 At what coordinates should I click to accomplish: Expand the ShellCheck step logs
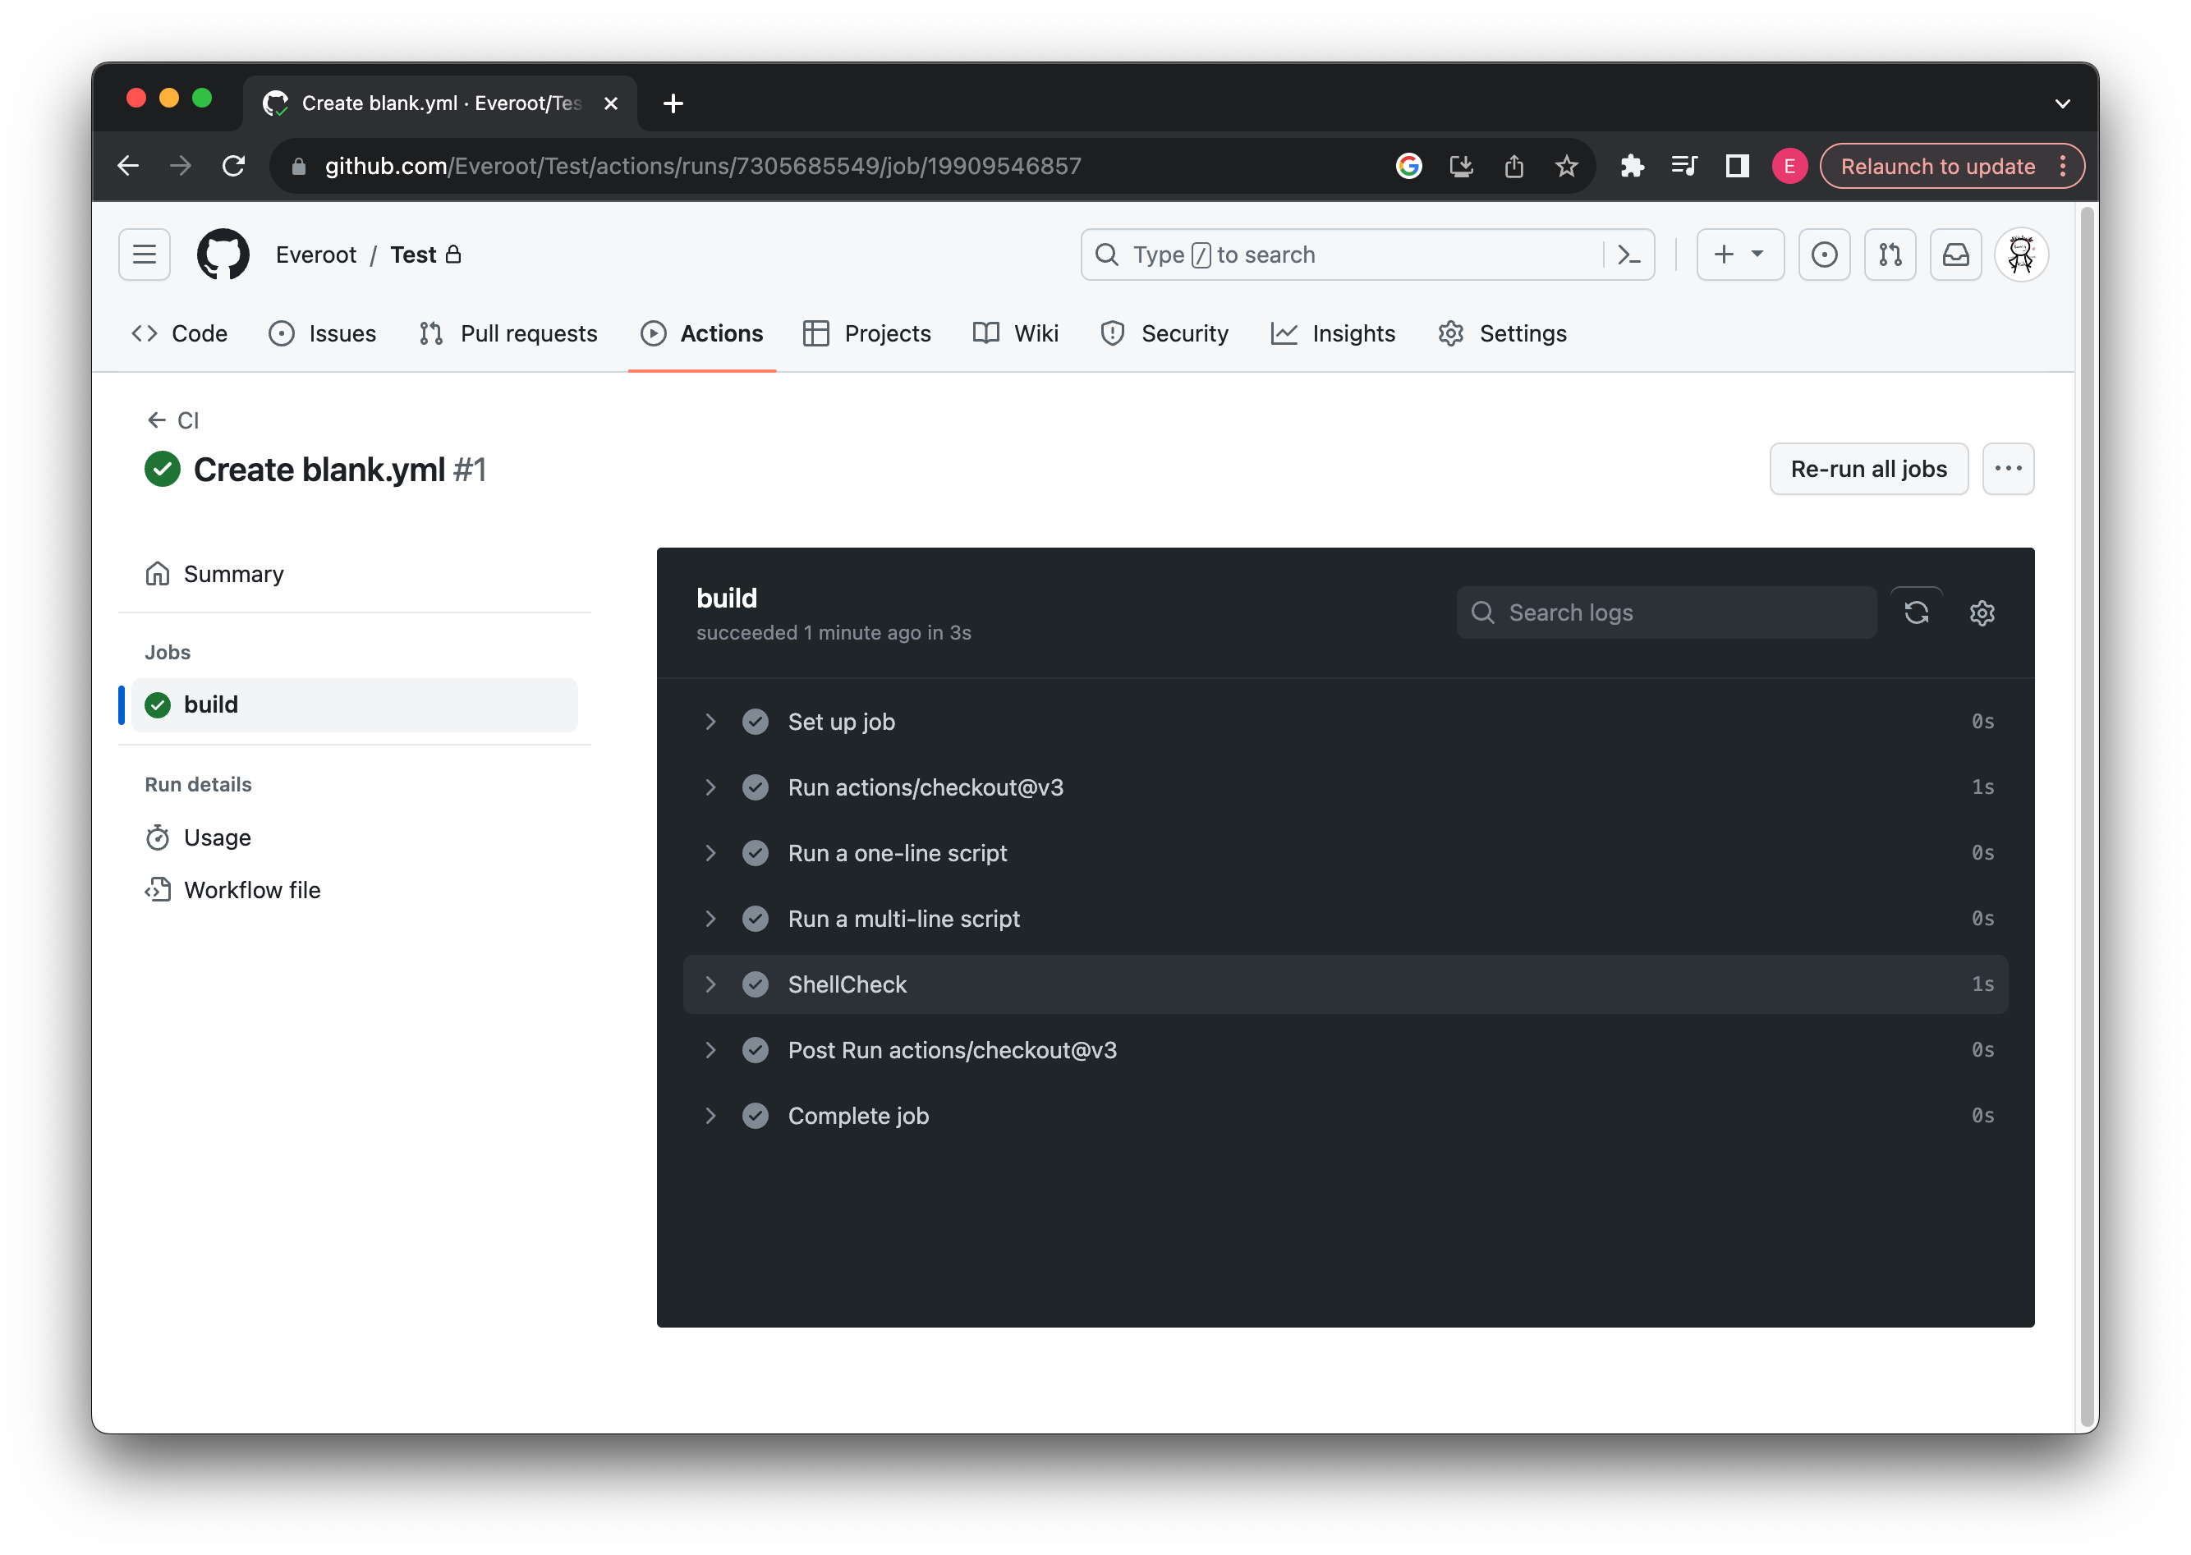tap(710, 984)
